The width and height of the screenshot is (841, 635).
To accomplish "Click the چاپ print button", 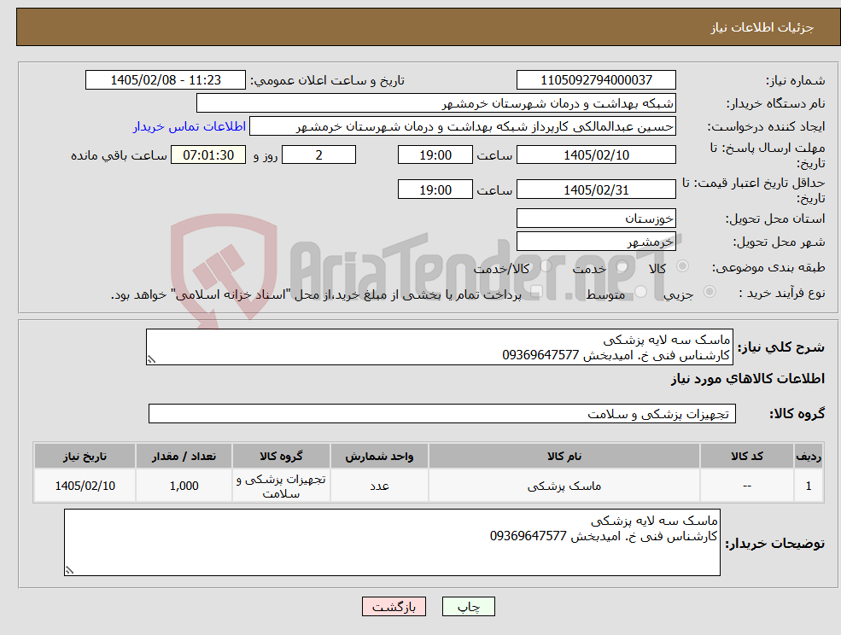I will [x=468, y=607].
